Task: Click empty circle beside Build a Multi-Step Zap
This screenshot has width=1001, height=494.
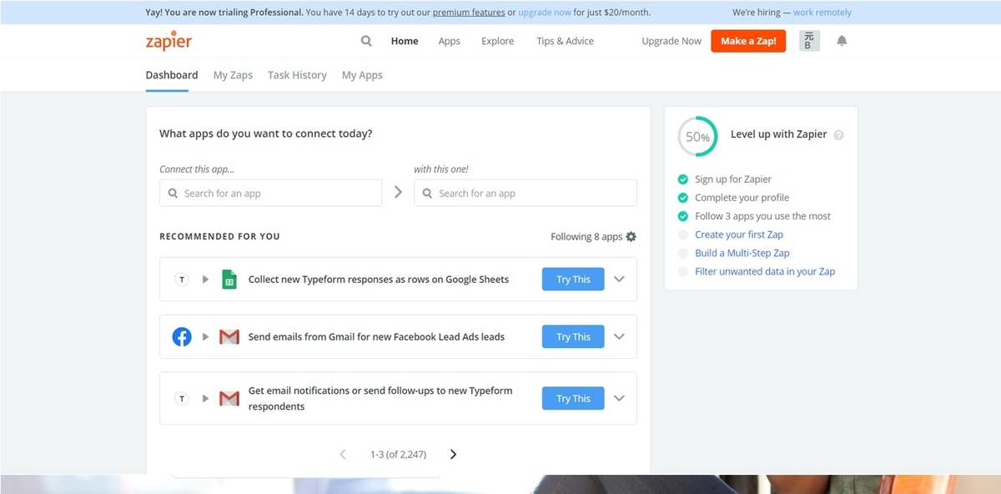Action: (683, 254)
